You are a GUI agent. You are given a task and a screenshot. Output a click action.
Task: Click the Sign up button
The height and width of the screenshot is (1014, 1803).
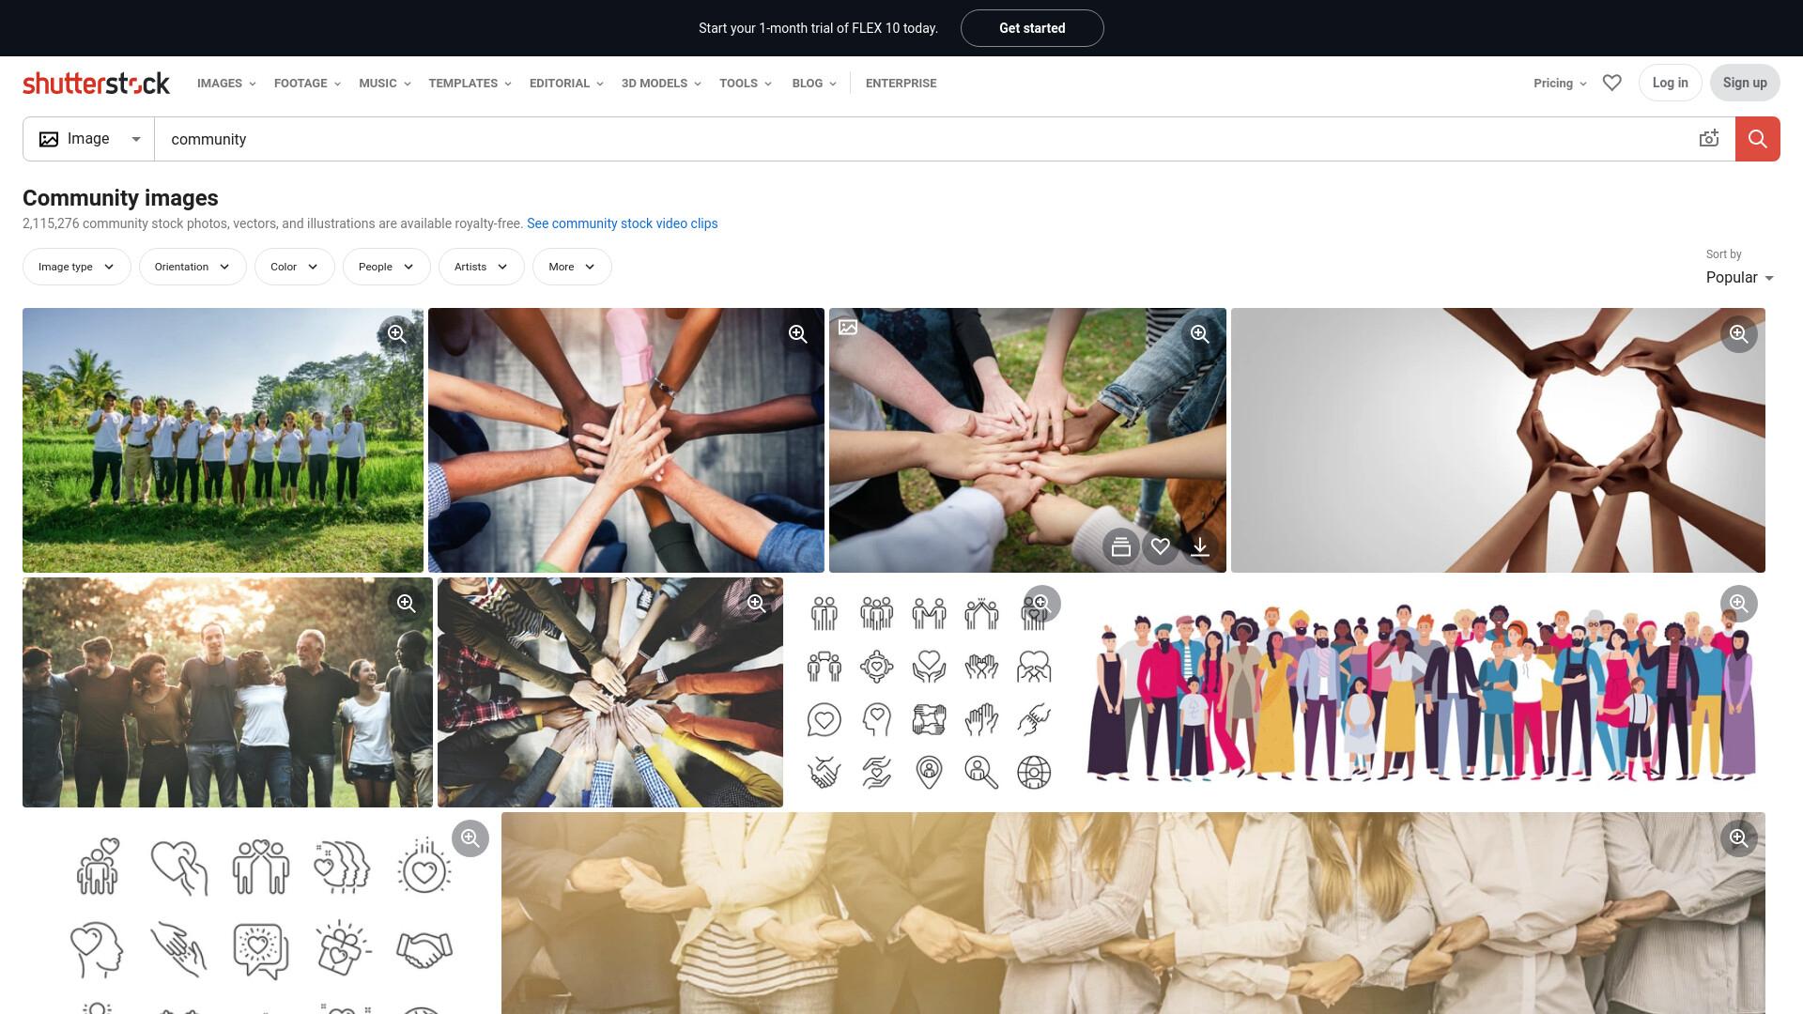tap(1745, 83)
